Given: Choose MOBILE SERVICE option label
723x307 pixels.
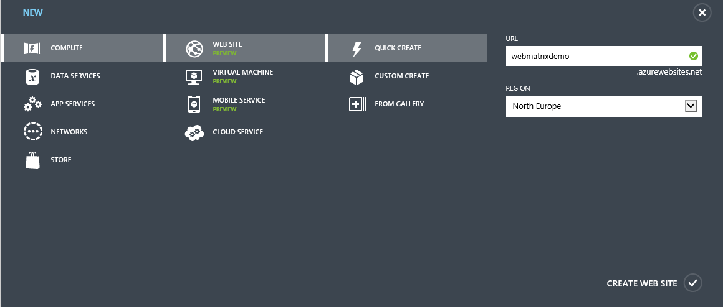Looking at the screenshot, I should [x=239, y=100].
